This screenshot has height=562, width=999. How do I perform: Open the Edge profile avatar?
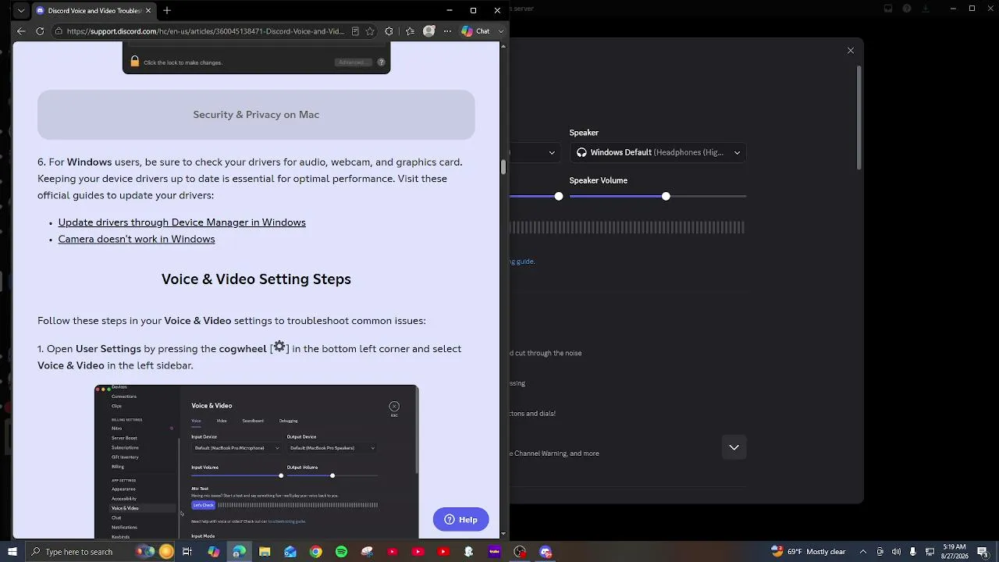428,31
